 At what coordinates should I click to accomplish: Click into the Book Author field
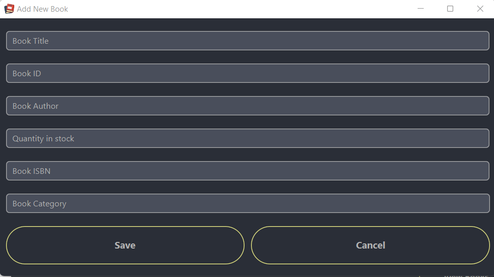[248, 106]
